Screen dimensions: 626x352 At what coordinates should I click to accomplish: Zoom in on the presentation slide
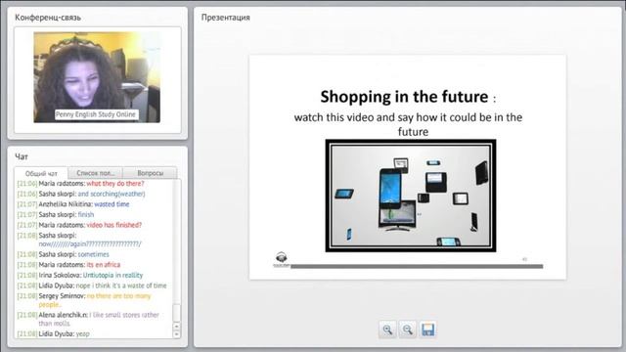pyautogui.click(x=387, y=330)
